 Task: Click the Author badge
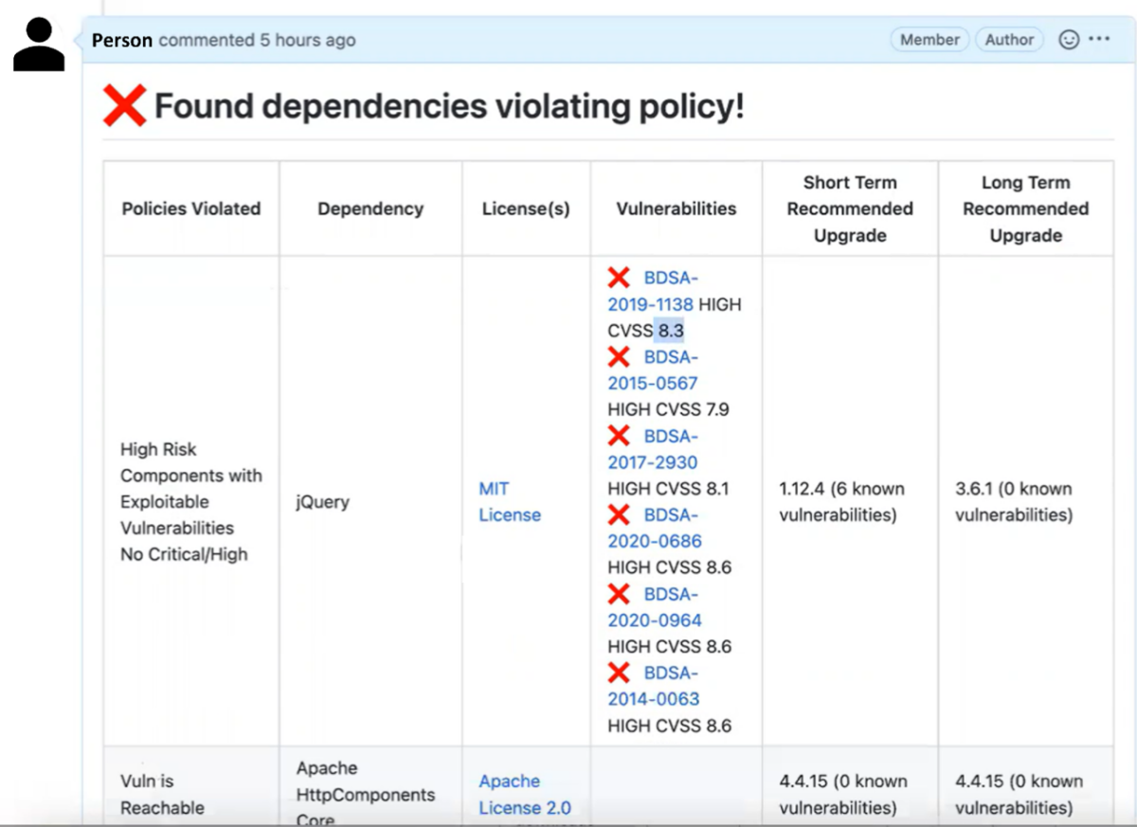point(1009,39)
